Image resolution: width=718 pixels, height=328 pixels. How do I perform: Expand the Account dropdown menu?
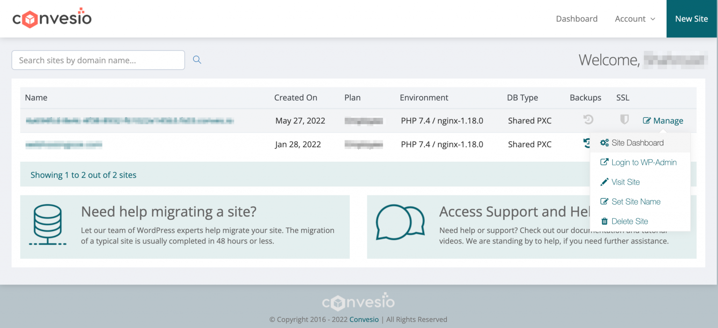pyautogui.click(x=634, y=19)
